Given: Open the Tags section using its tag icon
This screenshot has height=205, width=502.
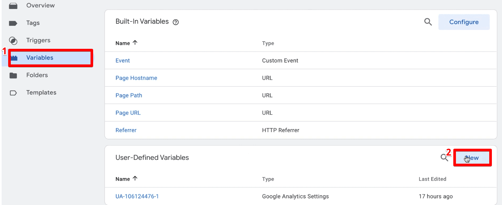Looking at the screenshot, I should (13, 23).
